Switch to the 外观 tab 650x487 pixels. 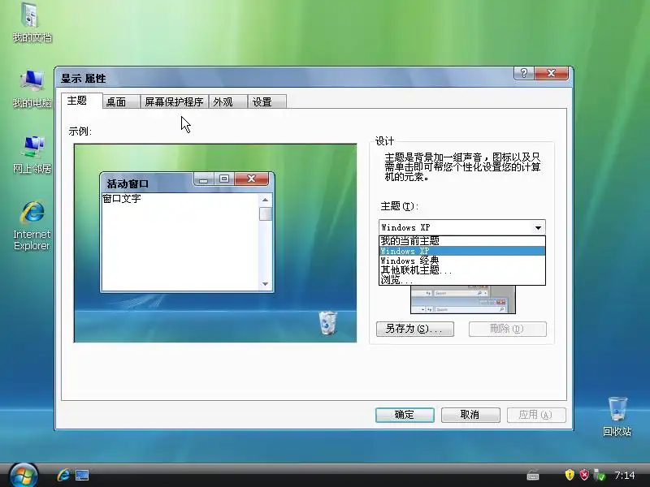point(227,102)
